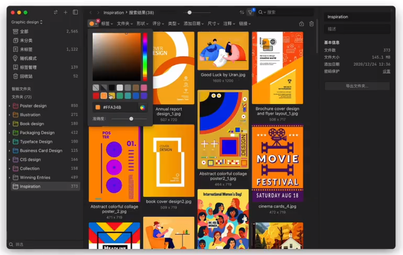Click the 未标签 icon in sidebar
This screenshot has height=255, width=403.
tap(15, 49)
